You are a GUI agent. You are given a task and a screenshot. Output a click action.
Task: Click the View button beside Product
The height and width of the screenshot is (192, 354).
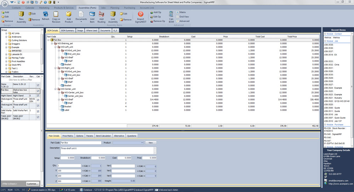[150, 142]
